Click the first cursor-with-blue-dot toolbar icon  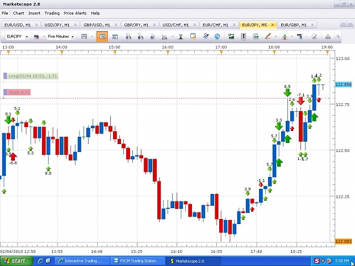pyautogui.click(x=128, y=37)
